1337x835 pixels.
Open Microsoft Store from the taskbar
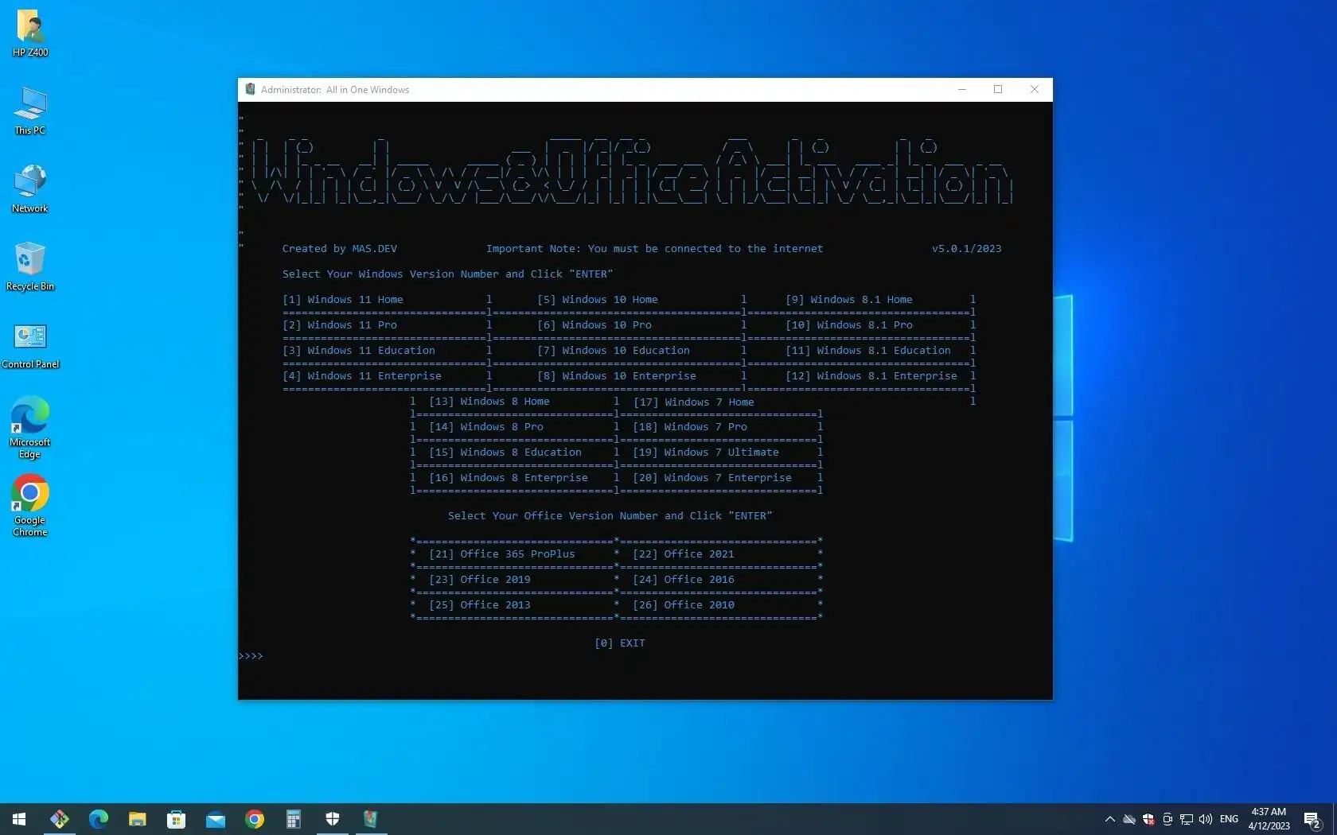[x=176, y=819]
